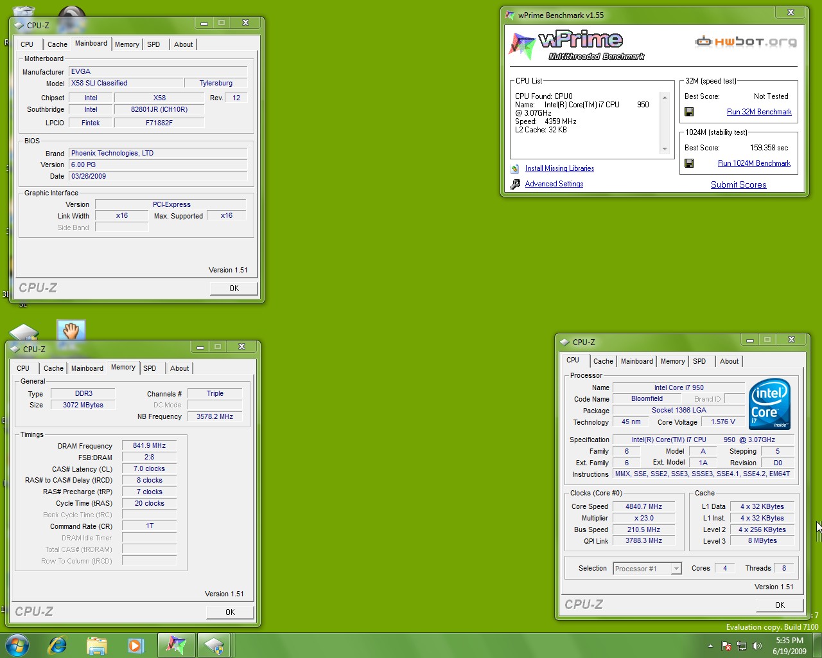Click the CAS# Latency 7.0 clocks value

(x=149, y=469)
